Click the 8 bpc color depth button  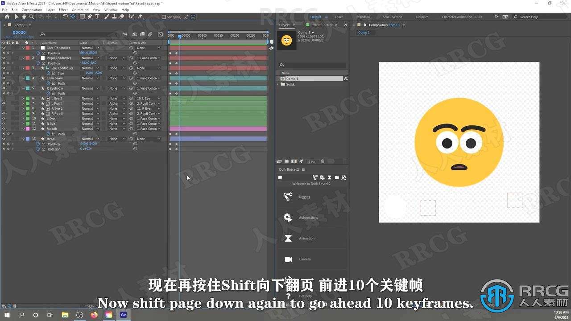click(312, 161)
